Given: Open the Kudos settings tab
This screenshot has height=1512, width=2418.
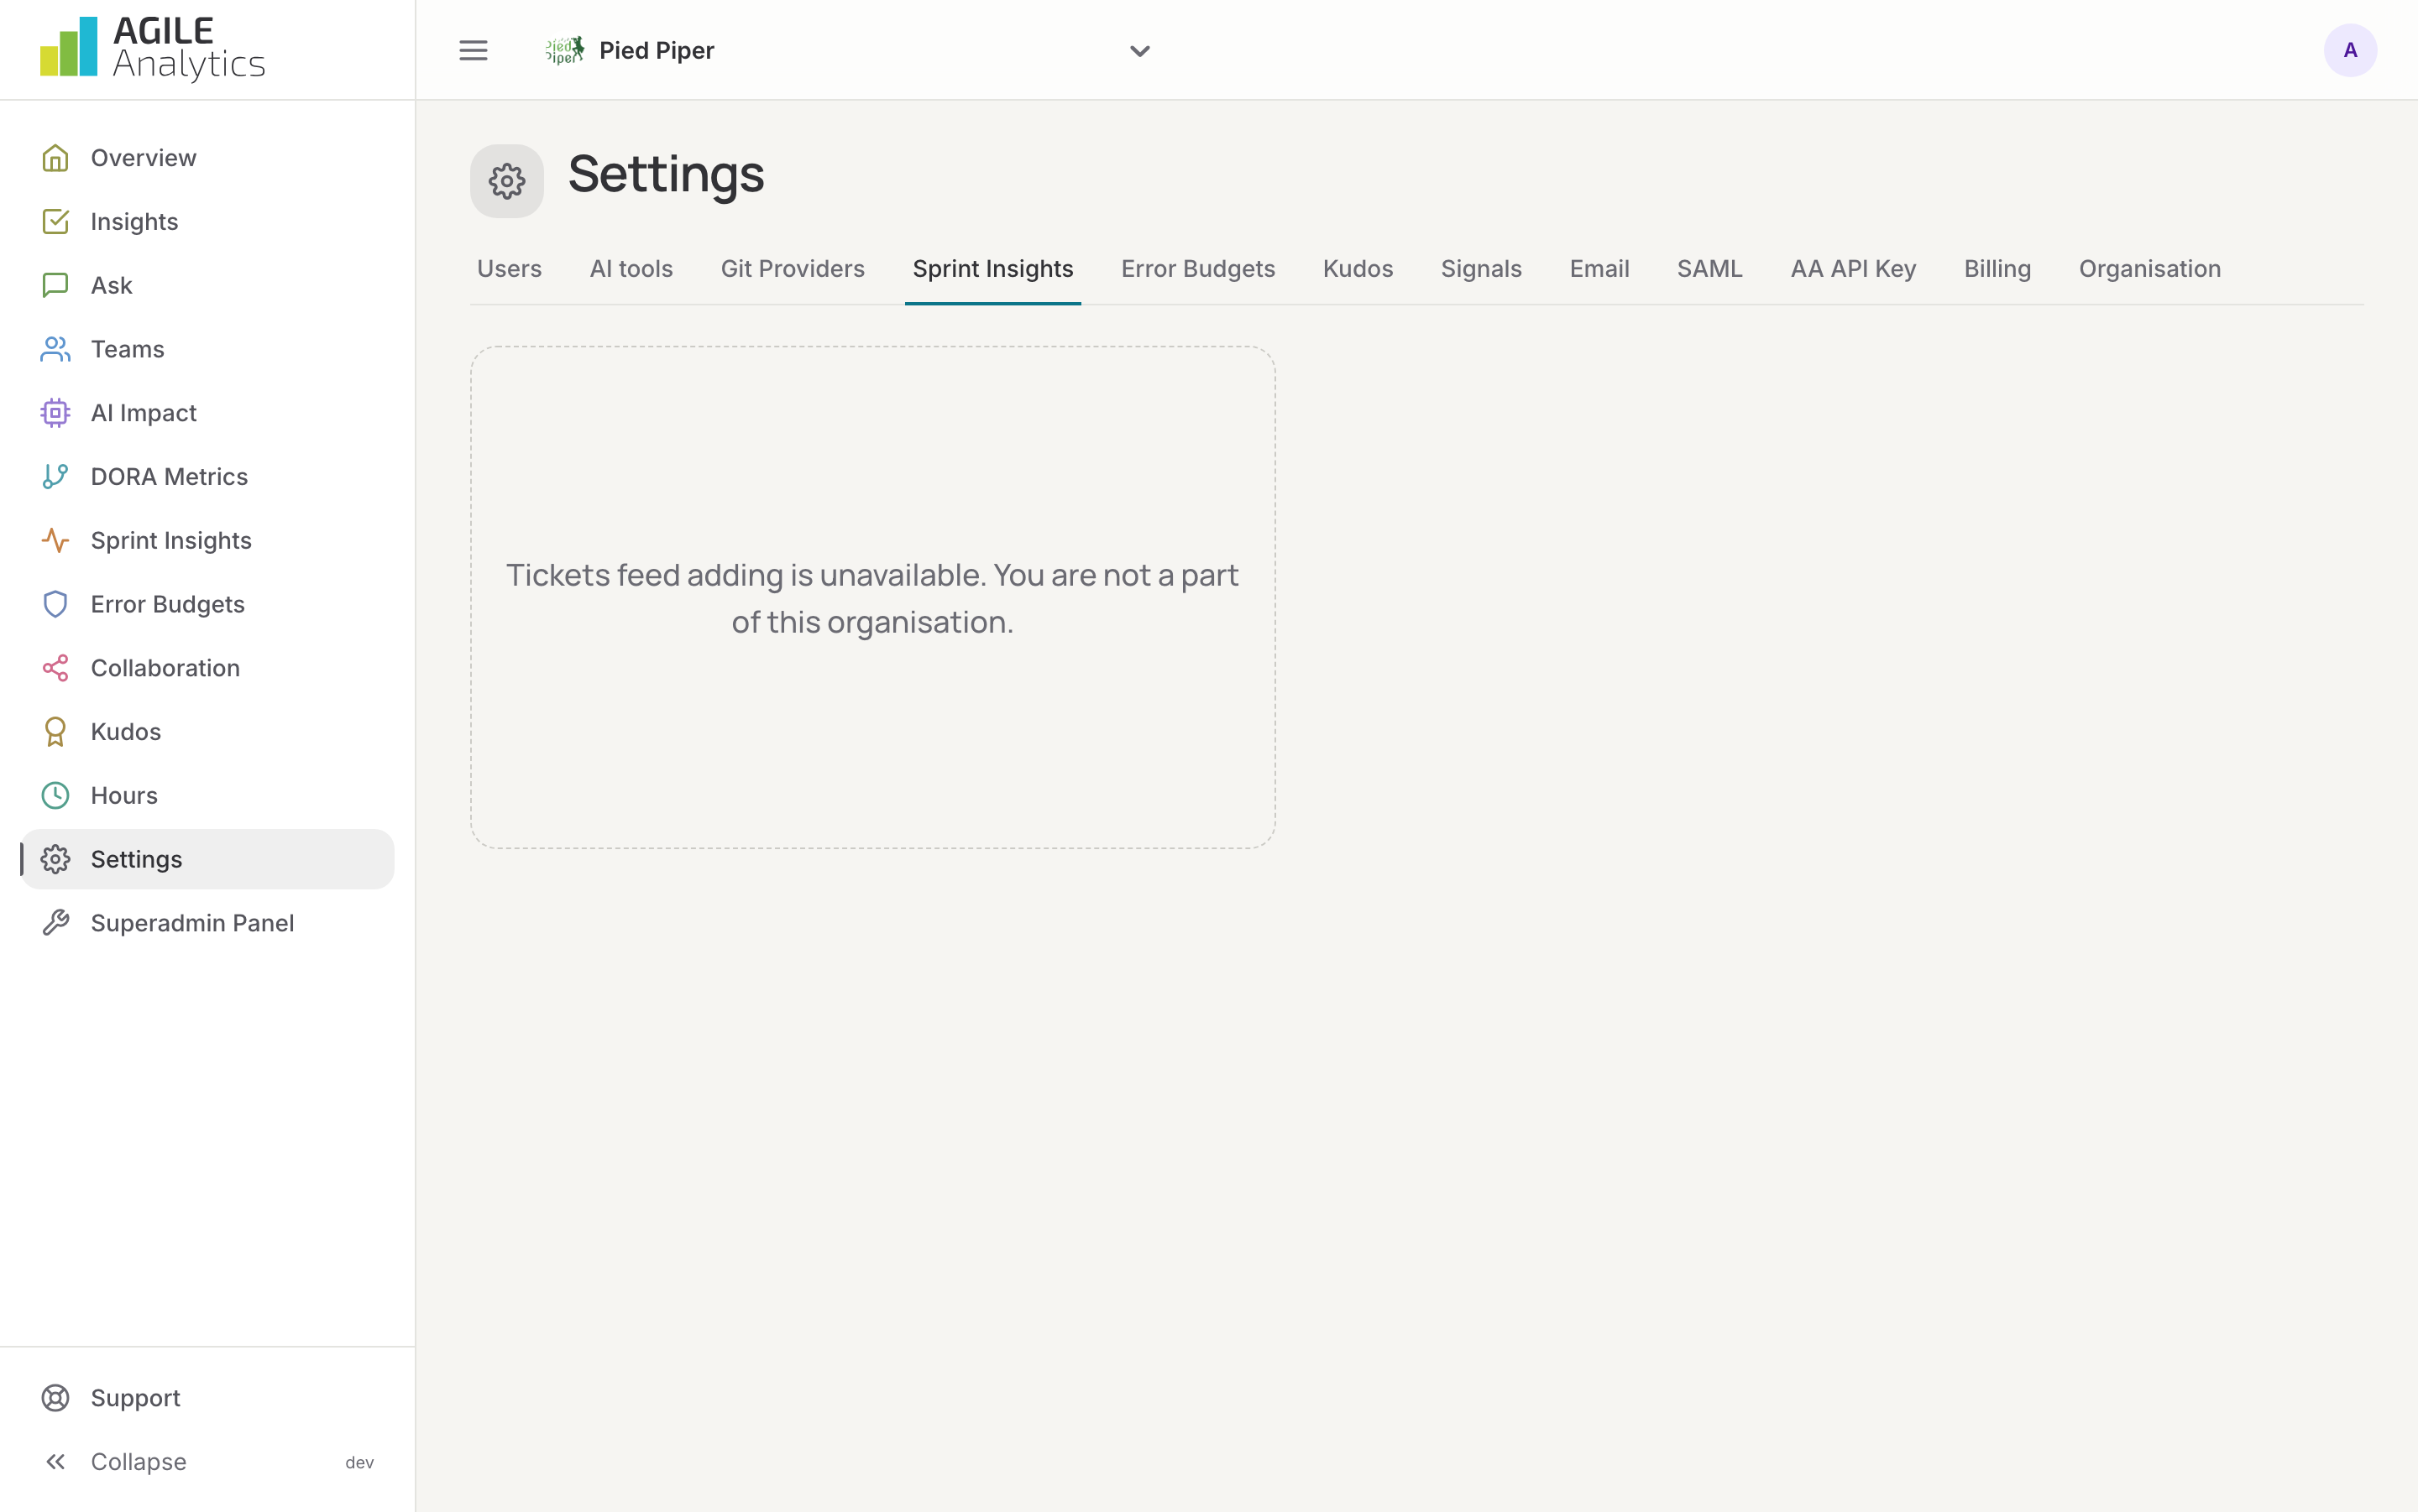Looking at the screenshot, I should (1358, 269).
